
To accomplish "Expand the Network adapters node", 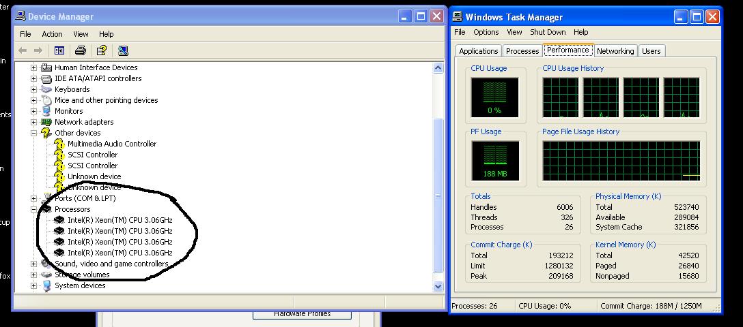I will (x=33, y=122).
